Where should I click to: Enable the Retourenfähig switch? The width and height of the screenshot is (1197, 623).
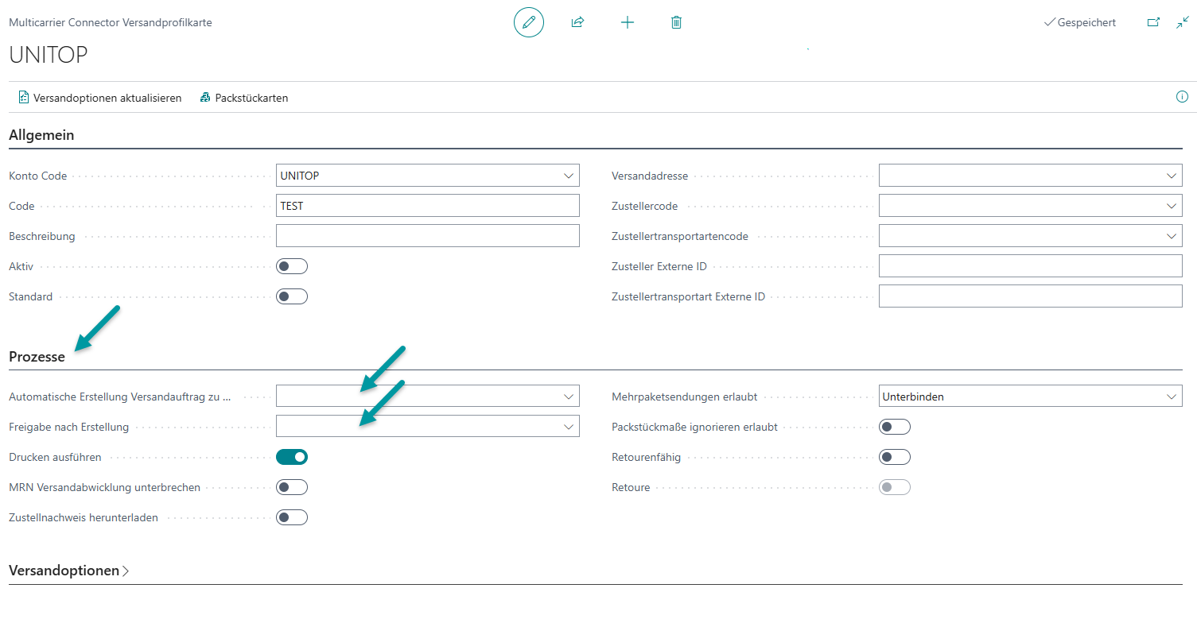(895, 457)
